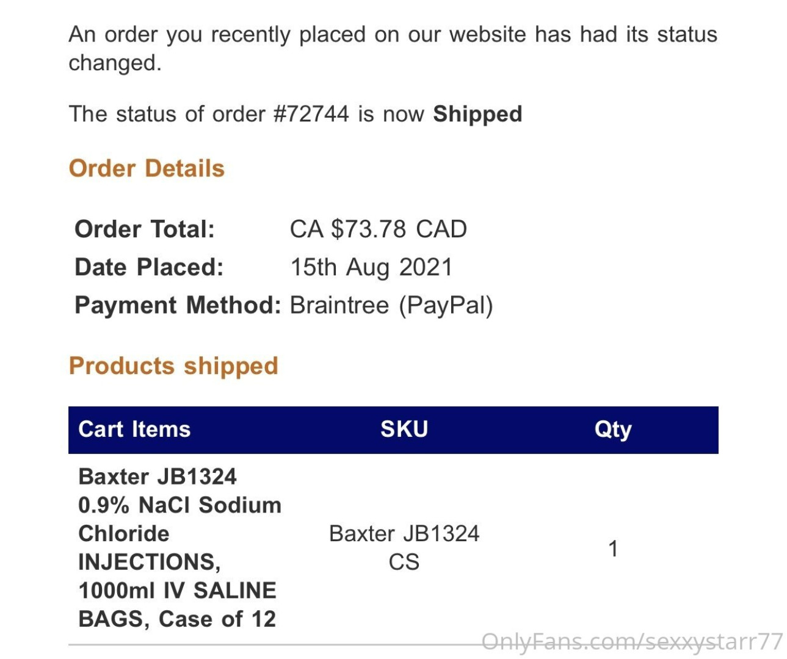Click the words "The status of order"
This screenshot has height=659, width=787.
167,114
